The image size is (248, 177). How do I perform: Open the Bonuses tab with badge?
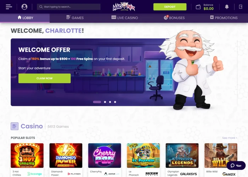tap(174, 18)
